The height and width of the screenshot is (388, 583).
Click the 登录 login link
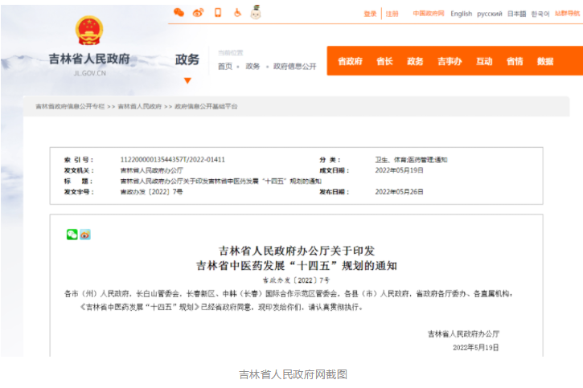370,14
